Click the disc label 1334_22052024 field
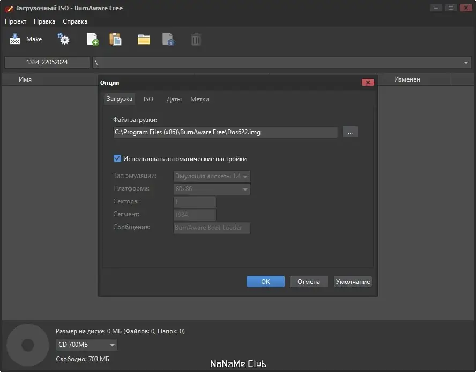The height and width of the screenshot is (372, 476). [x=47, y=62]
